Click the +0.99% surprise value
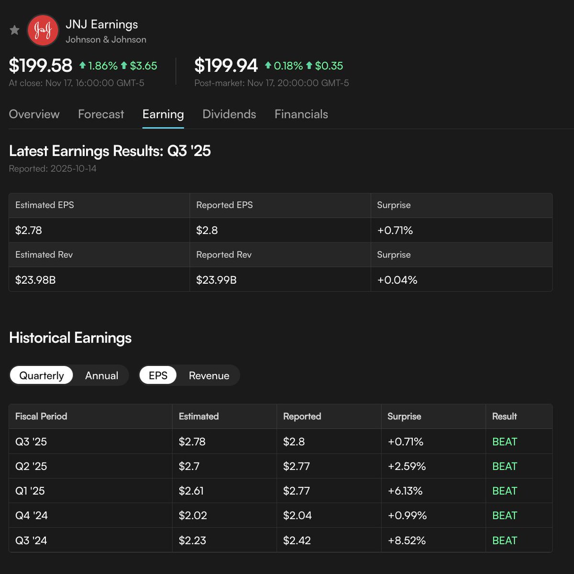 407,516
